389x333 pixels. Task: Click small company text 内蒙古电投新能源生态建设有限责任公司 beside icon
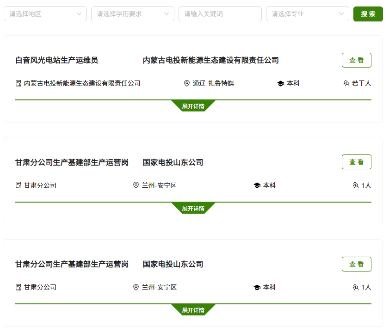[x=82, y=83]
